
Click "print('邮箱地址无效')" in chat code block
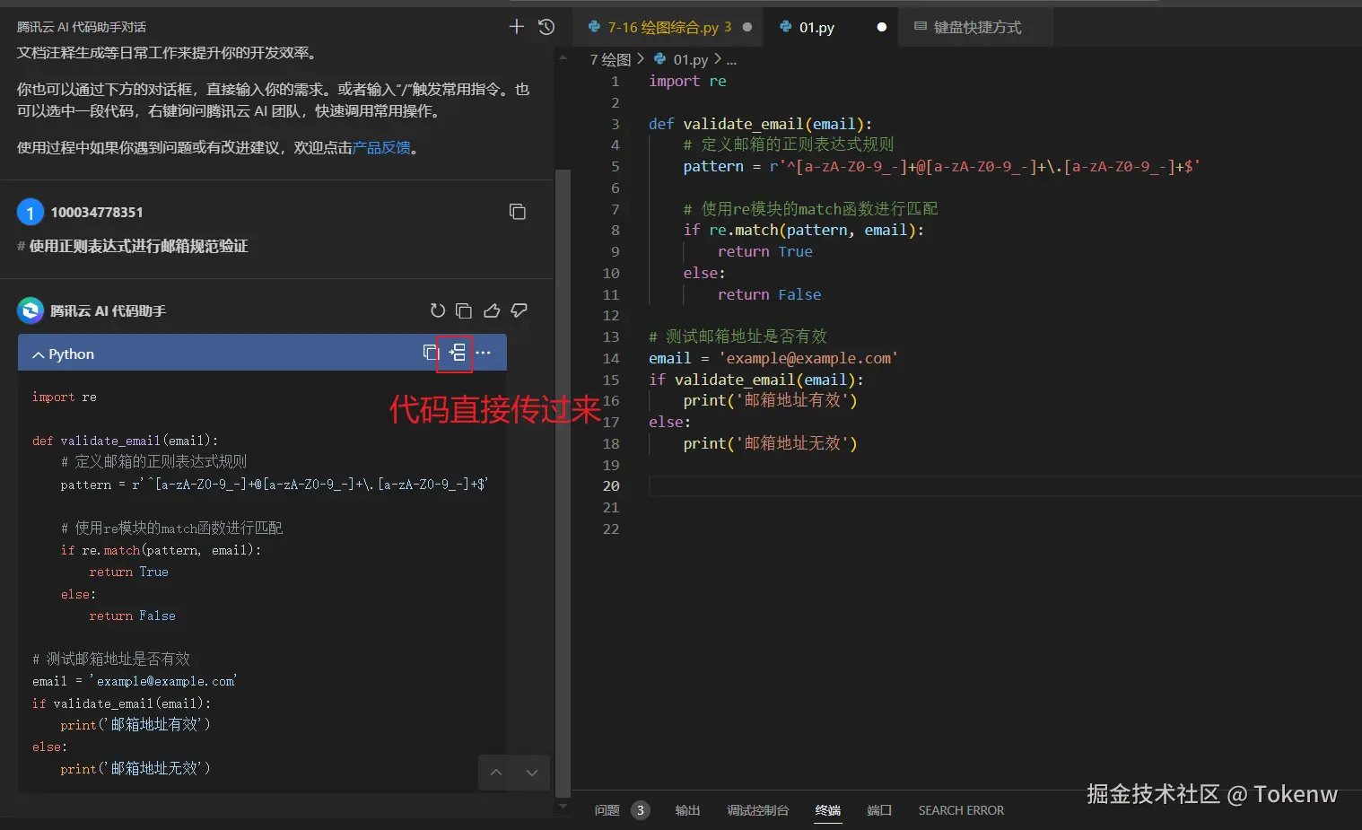pos(135,769)
